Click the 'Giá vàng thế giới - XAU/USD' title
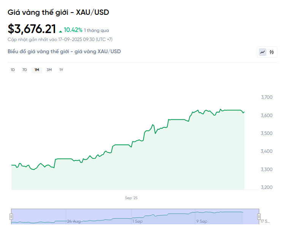This screenshot has width=285, height=241. point(59,12)
